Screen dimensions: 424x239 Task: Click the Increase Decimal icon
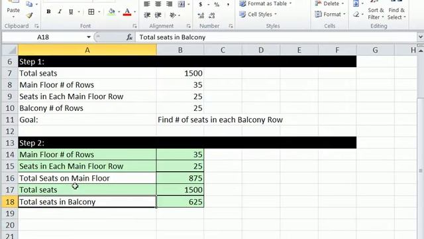201,16
